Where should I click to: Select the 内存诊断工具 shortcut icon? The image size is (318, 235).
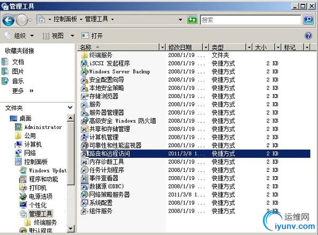click(x=84, y=162)
